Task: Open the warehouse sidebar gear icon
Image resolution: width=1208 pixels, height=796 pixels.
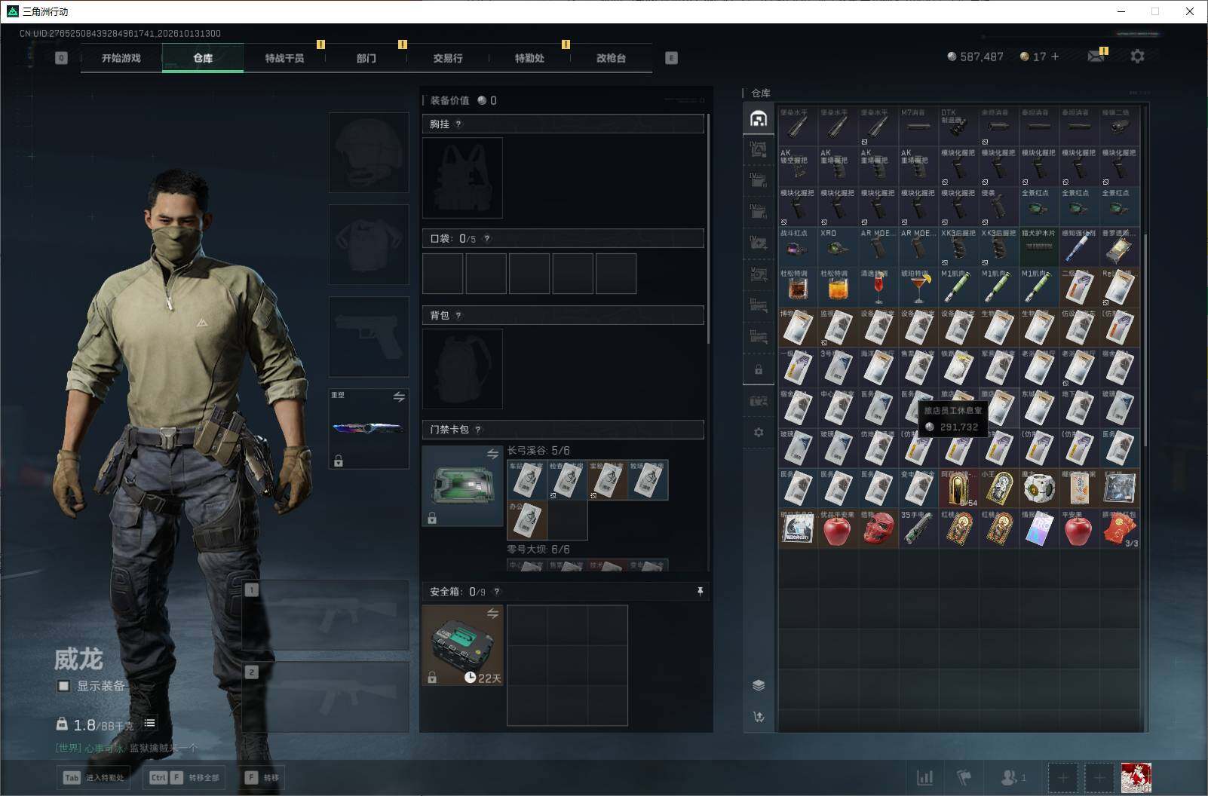Action: (759, 433)
